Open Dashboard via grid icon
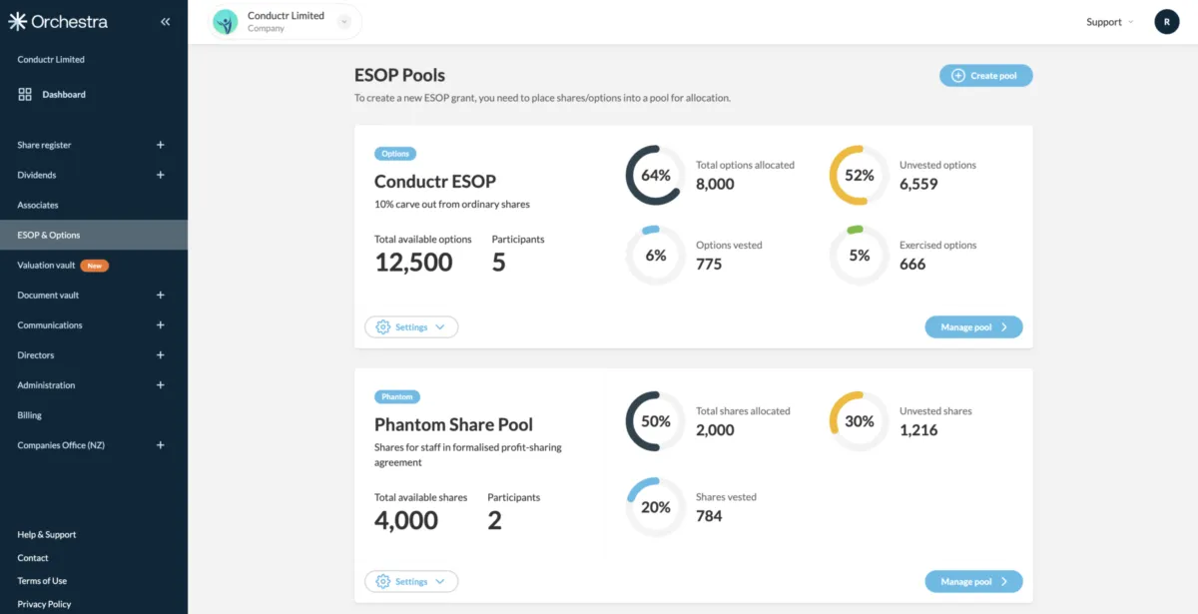Image resolution: width=1198 pixels, height=614 pixels. 25,95
